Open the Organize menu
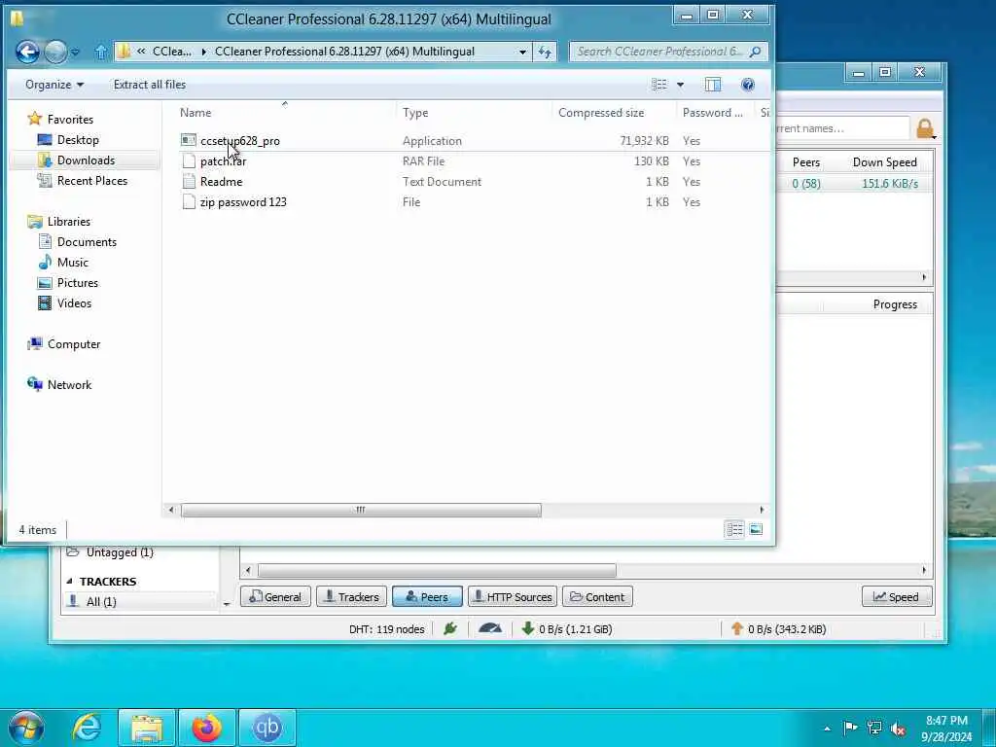The image size is (996, 747). pos(54,85)
